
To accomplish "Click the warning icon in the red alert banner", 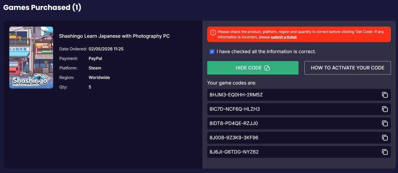I will [x=213, y=32].
